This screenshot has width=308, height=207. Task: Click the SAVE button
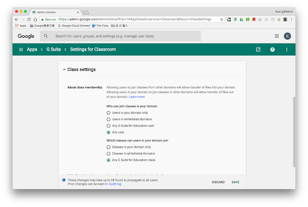[235, 182]
